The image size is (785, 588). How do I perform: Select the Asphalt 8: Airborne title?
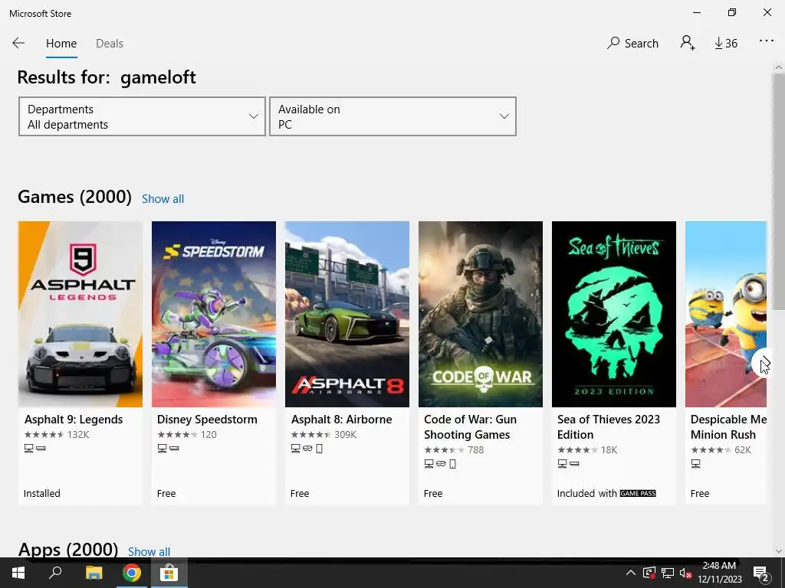(341, 420)
